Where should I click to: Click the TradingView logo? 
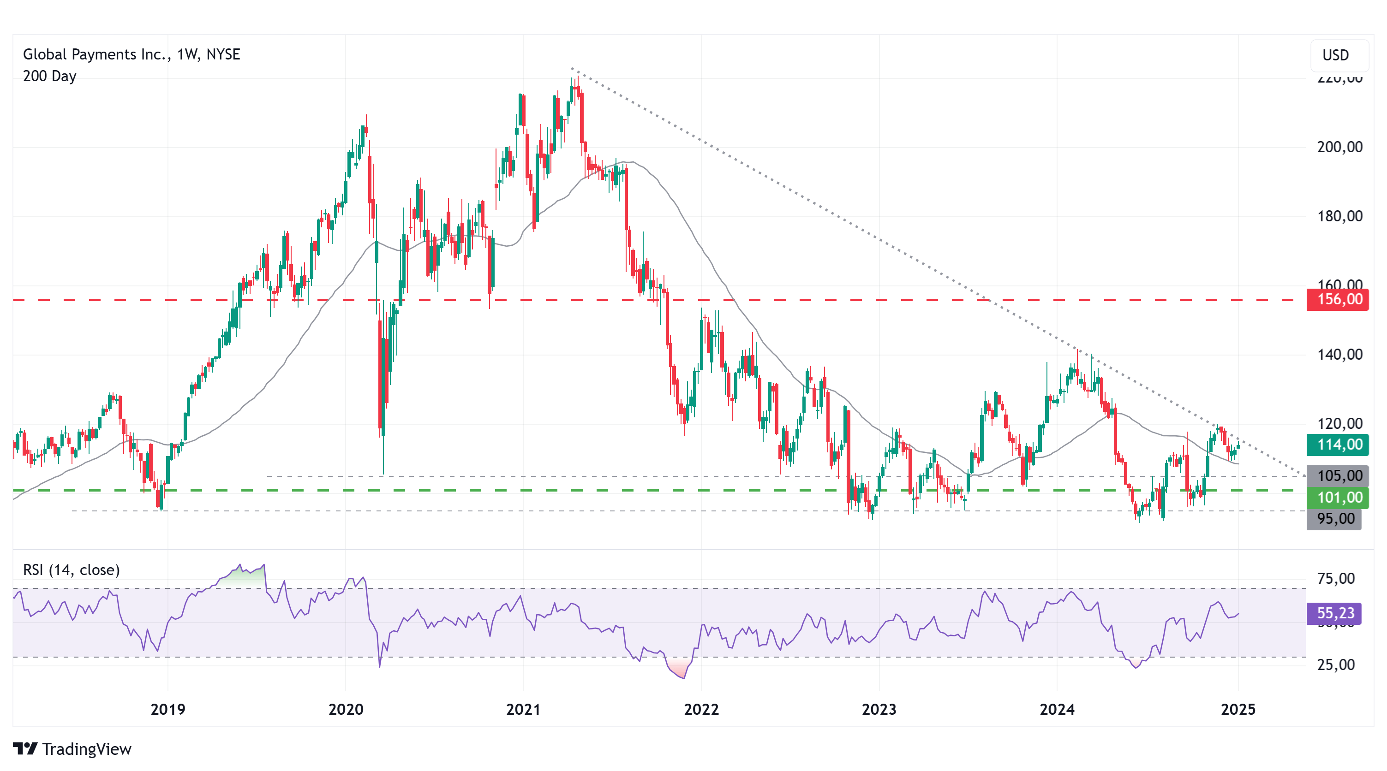pos(72,749)
